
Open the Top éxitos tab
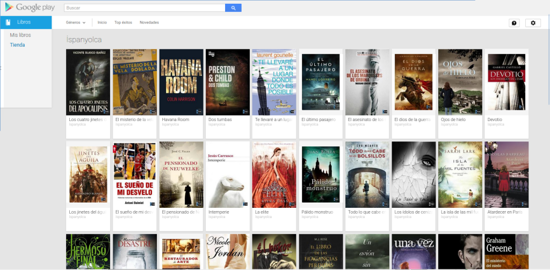[x=123, y=22]
